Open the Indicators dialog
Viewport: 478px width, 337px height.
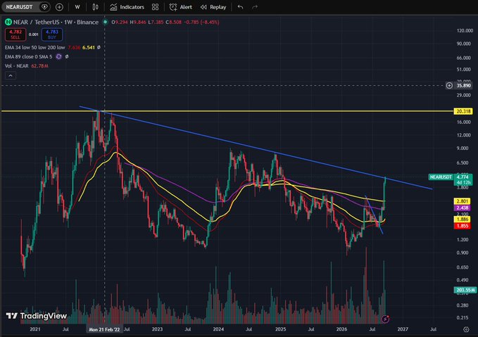point(127,7)
